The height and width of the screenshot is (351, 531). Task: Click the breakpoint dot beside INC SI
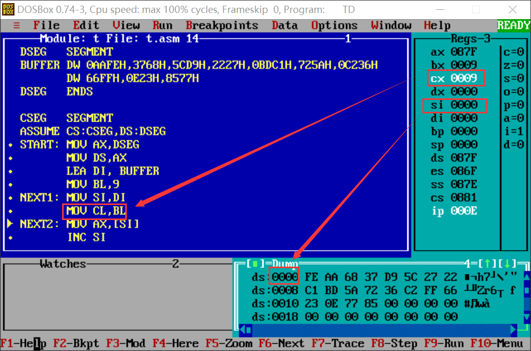[10, 238]
